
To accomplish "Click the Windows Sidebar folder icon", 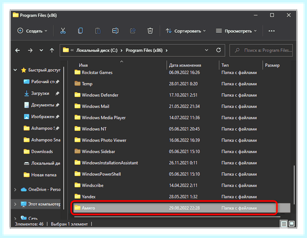I will point(78,151).
